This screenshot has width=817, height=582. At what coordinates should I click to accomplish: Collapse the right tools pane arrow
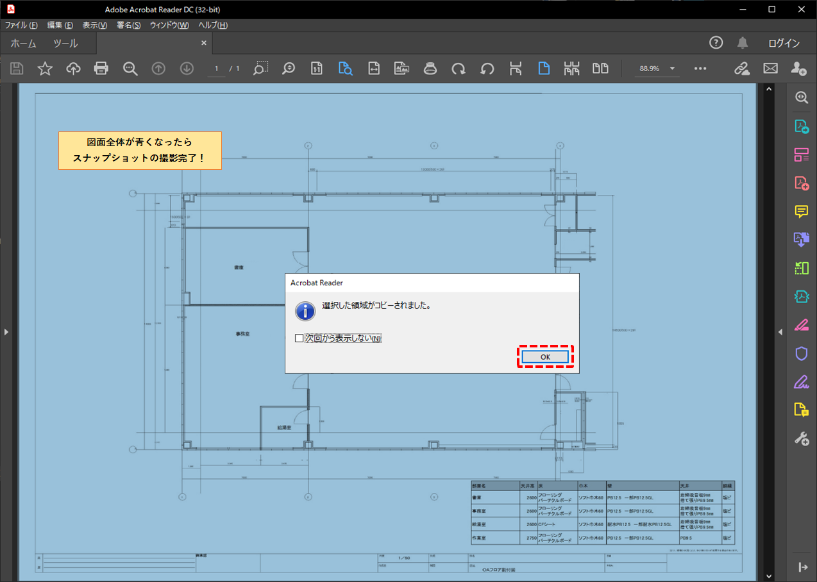(780, 332)
